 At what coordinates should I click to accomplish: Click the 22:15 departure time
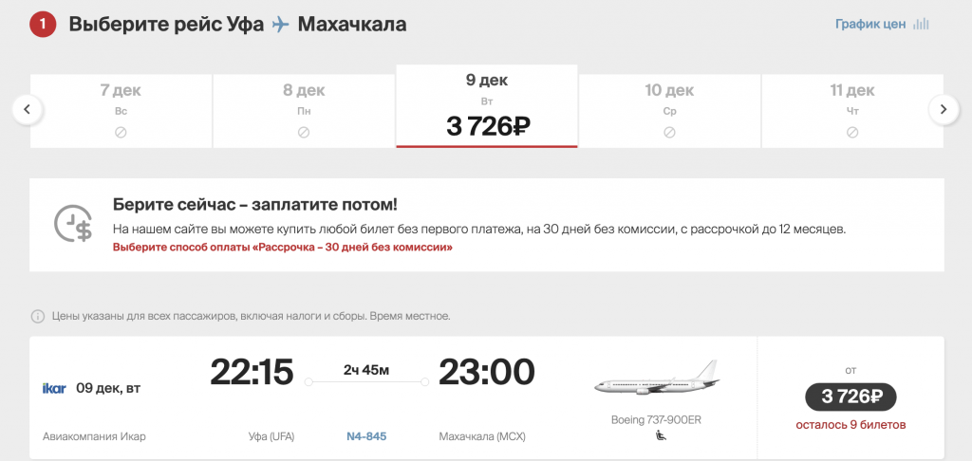pos(251,373)
